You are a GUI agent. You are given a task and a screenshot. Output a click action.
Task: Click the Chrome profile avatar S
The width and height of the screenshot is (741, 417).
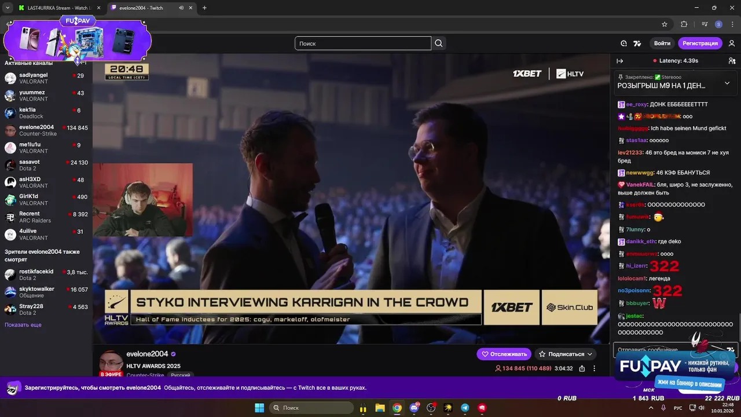tap(718, 24)
